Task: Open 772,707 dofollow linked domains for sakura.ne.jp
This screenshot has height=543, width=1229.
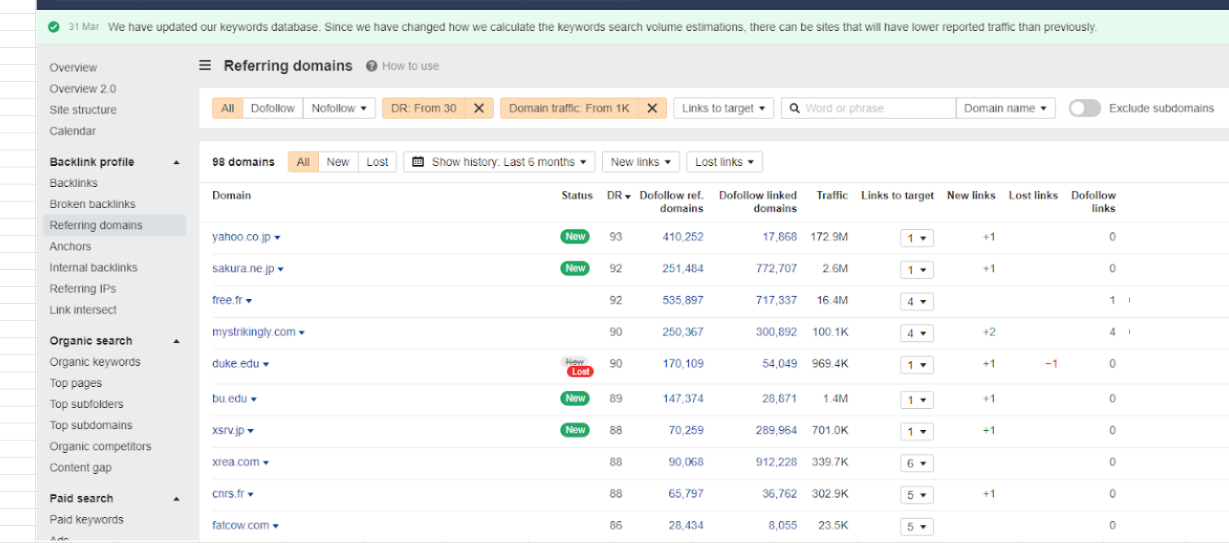Action: click(777, 268)
